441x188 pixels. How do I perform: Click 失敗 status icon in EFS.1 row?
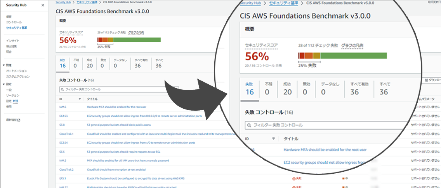[294, 178]
